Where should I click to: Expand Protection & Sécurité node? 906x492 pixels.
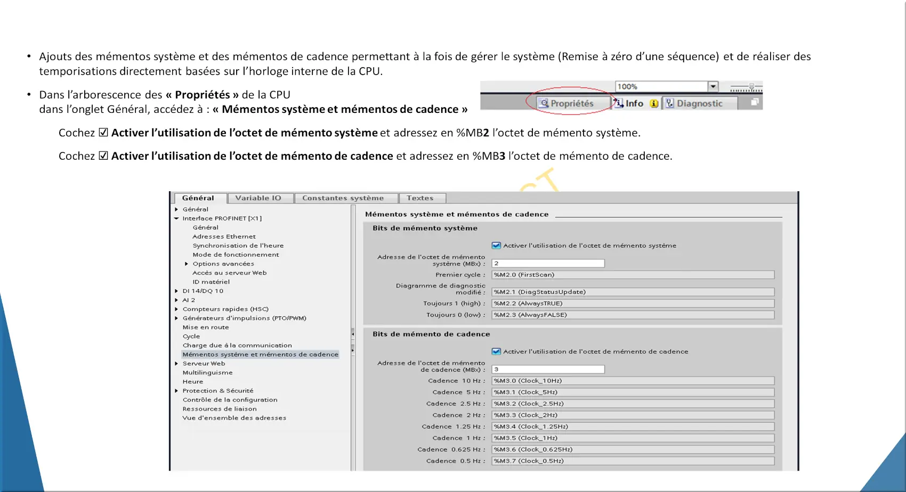pos(176,391)
